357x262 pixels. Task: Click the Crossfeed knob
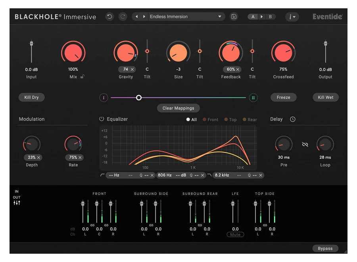[283, 52]
